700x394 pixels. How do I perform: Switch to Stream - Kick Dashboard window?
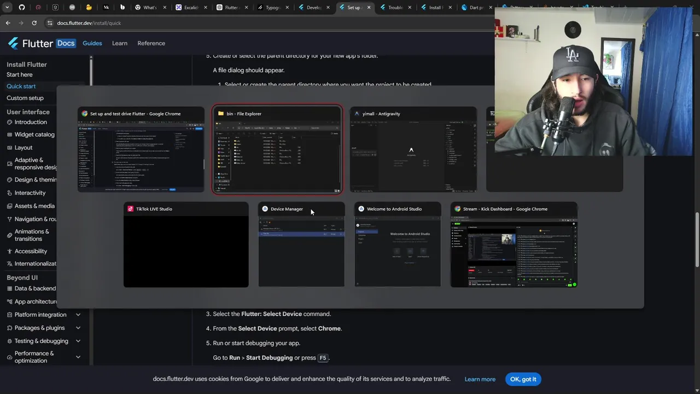[x=514, y=245]
